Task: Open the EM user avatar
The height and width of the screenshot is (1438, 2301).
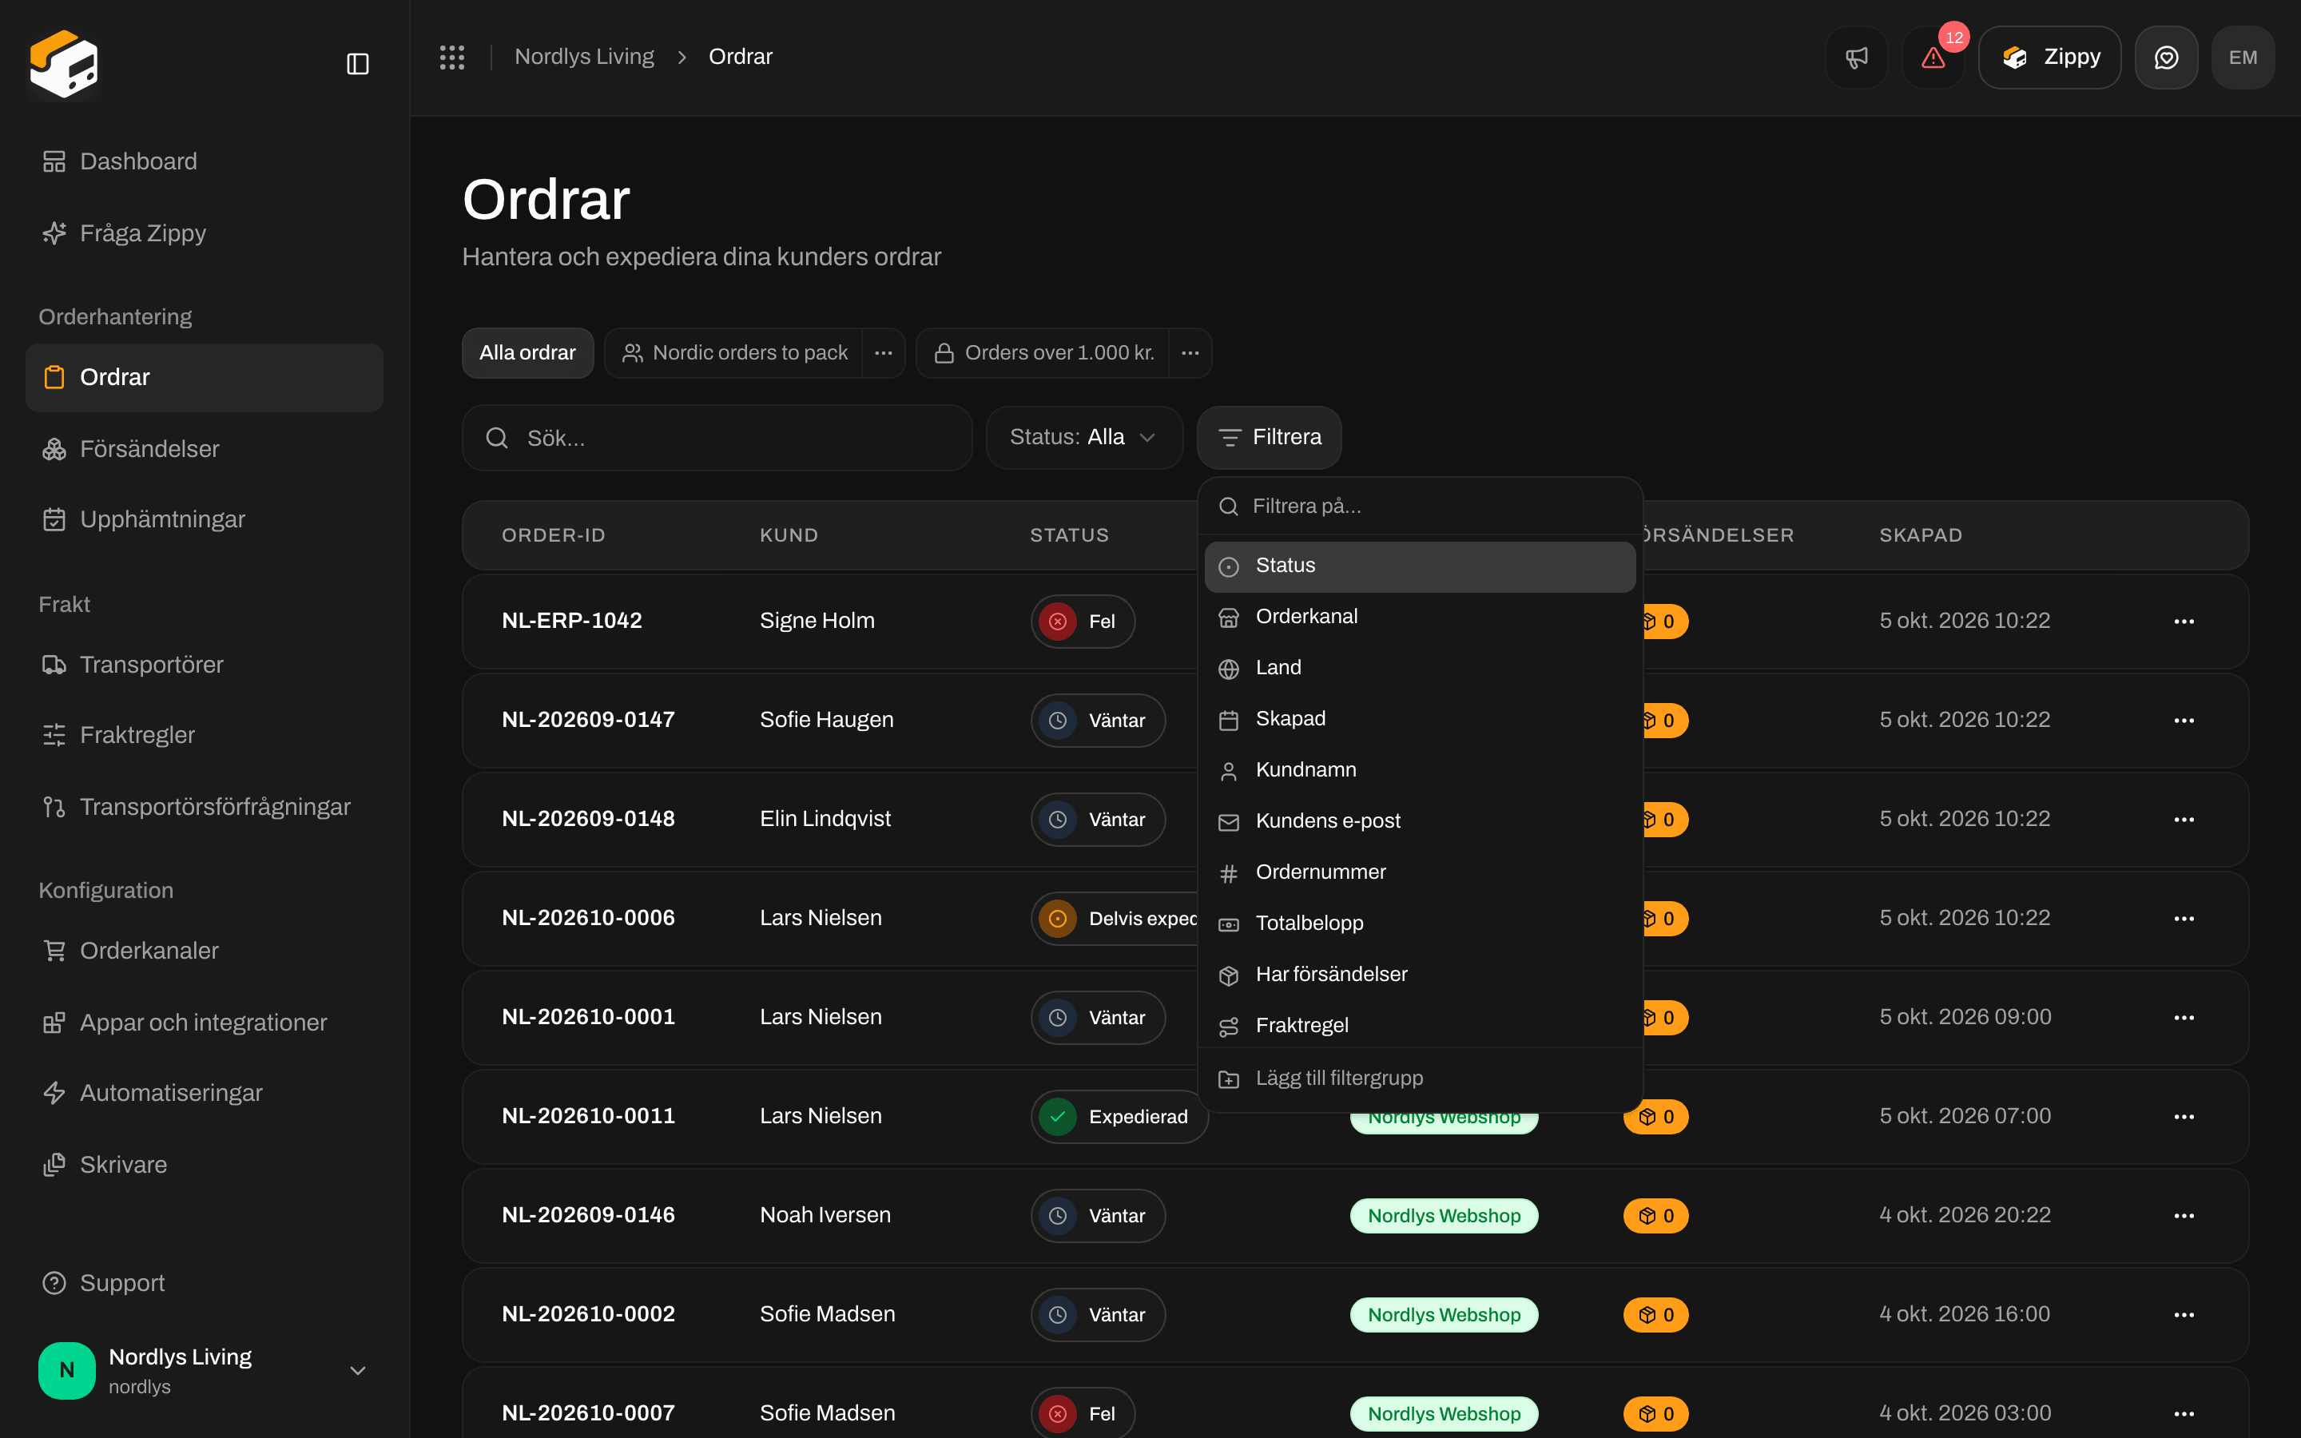Action: click(2243, 57)
